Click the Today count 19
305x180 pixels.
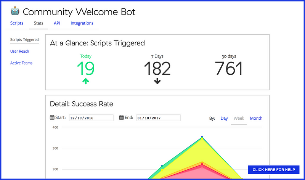(85, 68)
